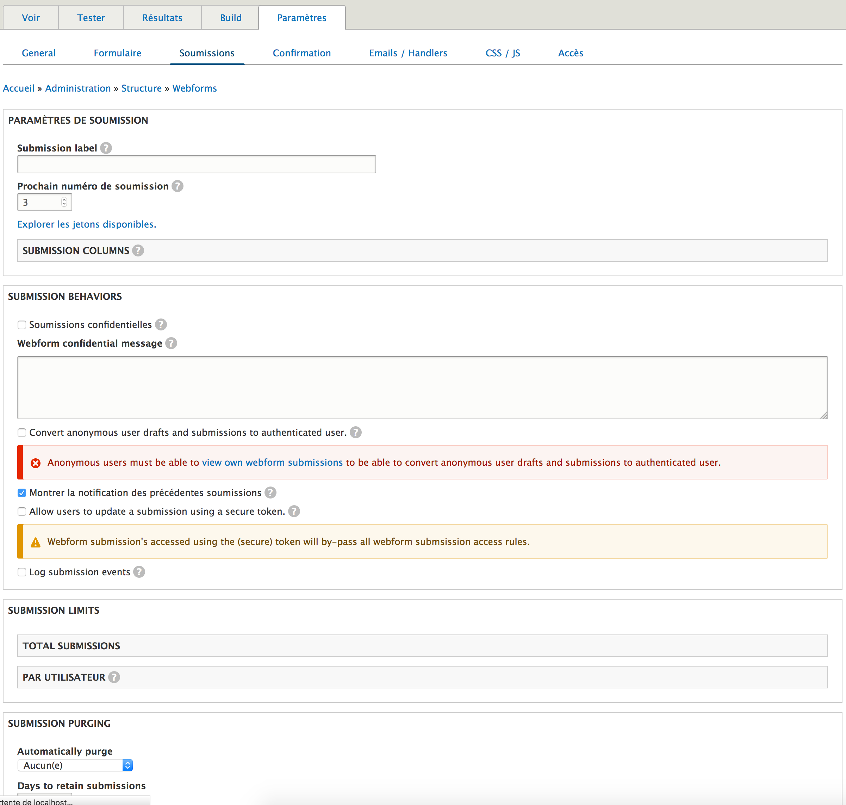Open help for Par utilisateur limits

pyautogui.click(x=114, y=677)
